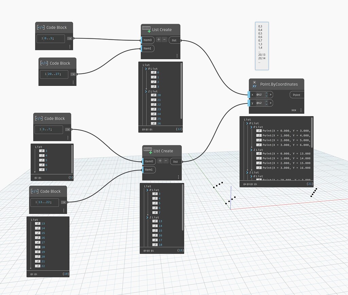Click the List Create icon on the lower List Create node
348x295 pixels.
147,150
